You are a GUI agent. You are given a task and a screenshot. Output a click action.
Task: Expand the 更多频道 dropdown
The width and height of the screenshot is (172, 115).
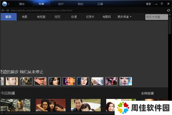tap(124, 17)
